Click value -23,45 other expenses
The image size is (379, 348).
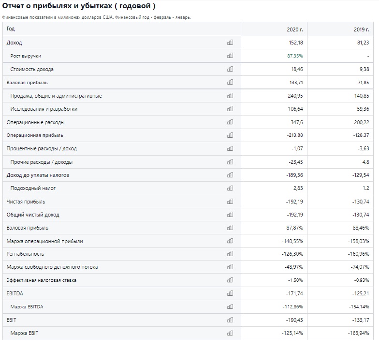(296, 162)
